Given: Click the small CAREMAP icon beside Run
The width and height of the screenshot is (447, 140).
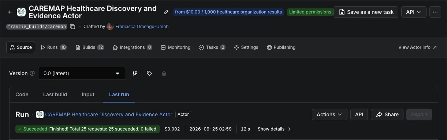Looking at the screenshot, I should [40, 114].
